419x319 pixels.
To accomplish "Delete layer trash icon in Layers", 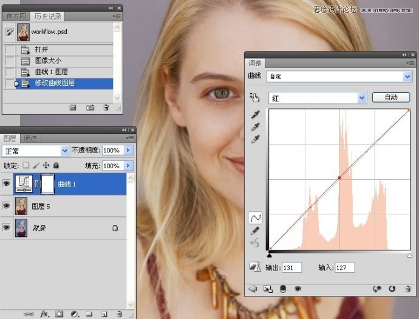I will [x=119, y=314].
